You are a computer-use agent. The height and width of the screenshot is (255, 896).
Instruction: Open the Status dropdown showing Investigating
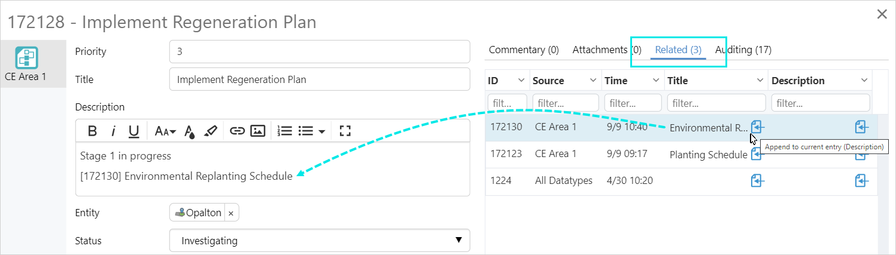320,241
